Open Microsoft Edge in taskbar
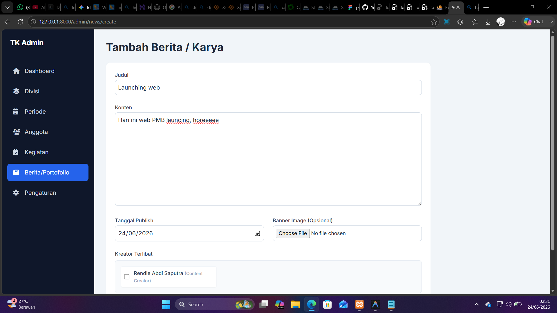Image resolution: width=557 pixels, height=313 pixels. click(311, 304)
